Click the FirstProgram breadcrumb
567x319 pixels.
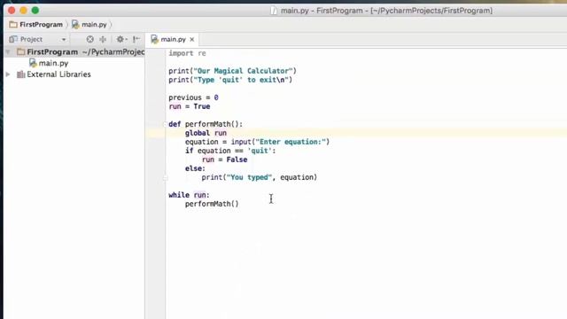tap(41, 25)
